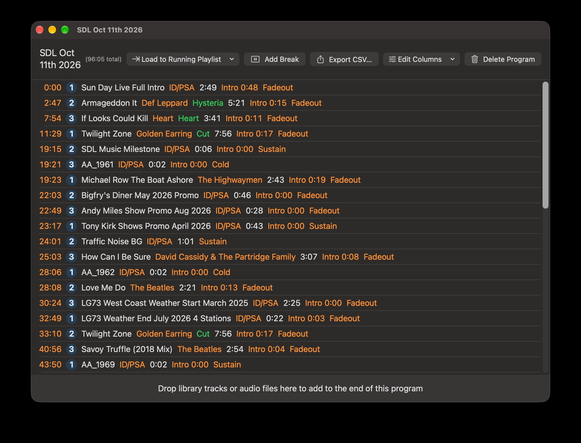This screenshot has width=581, height=443.
Task: Click deck badge 2 on Traffic Noise BG
Action: point(71,242)
